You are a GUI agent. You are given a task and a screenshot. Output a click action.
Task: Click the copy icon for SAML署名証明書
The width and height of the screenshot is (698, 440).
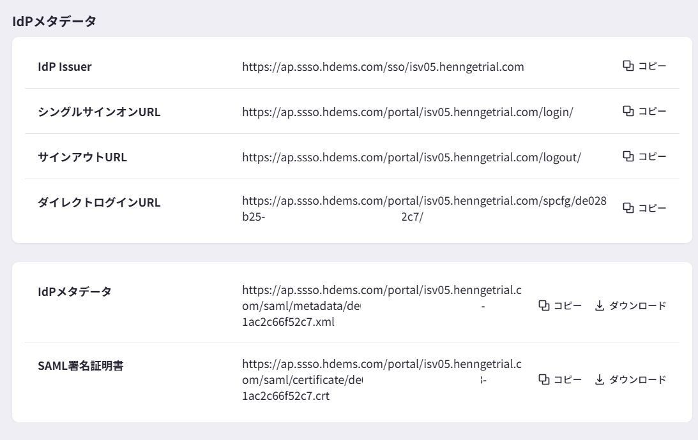pos(544,380)
